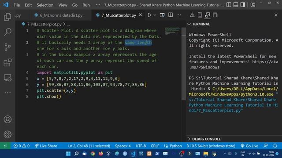Open editor More Actions ellipsis

pos(178,15)
